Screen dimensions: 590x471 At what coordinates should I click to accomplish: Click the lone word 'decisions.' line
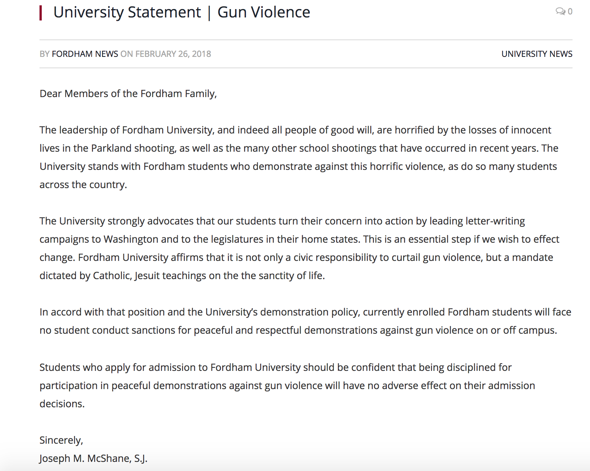62,404
